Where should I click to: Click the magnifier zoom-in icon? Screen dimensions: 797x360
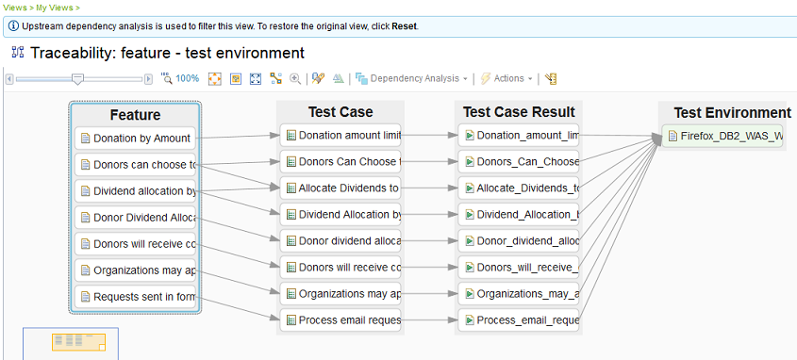click(295, 79)
